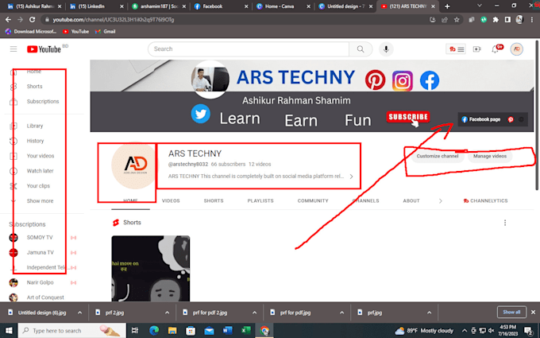This screenshot has width=540, height=338.
Task: Open dropdown for prf for pdf 2.jpg download
Action: pyautogui.click(x=254, y=313)
